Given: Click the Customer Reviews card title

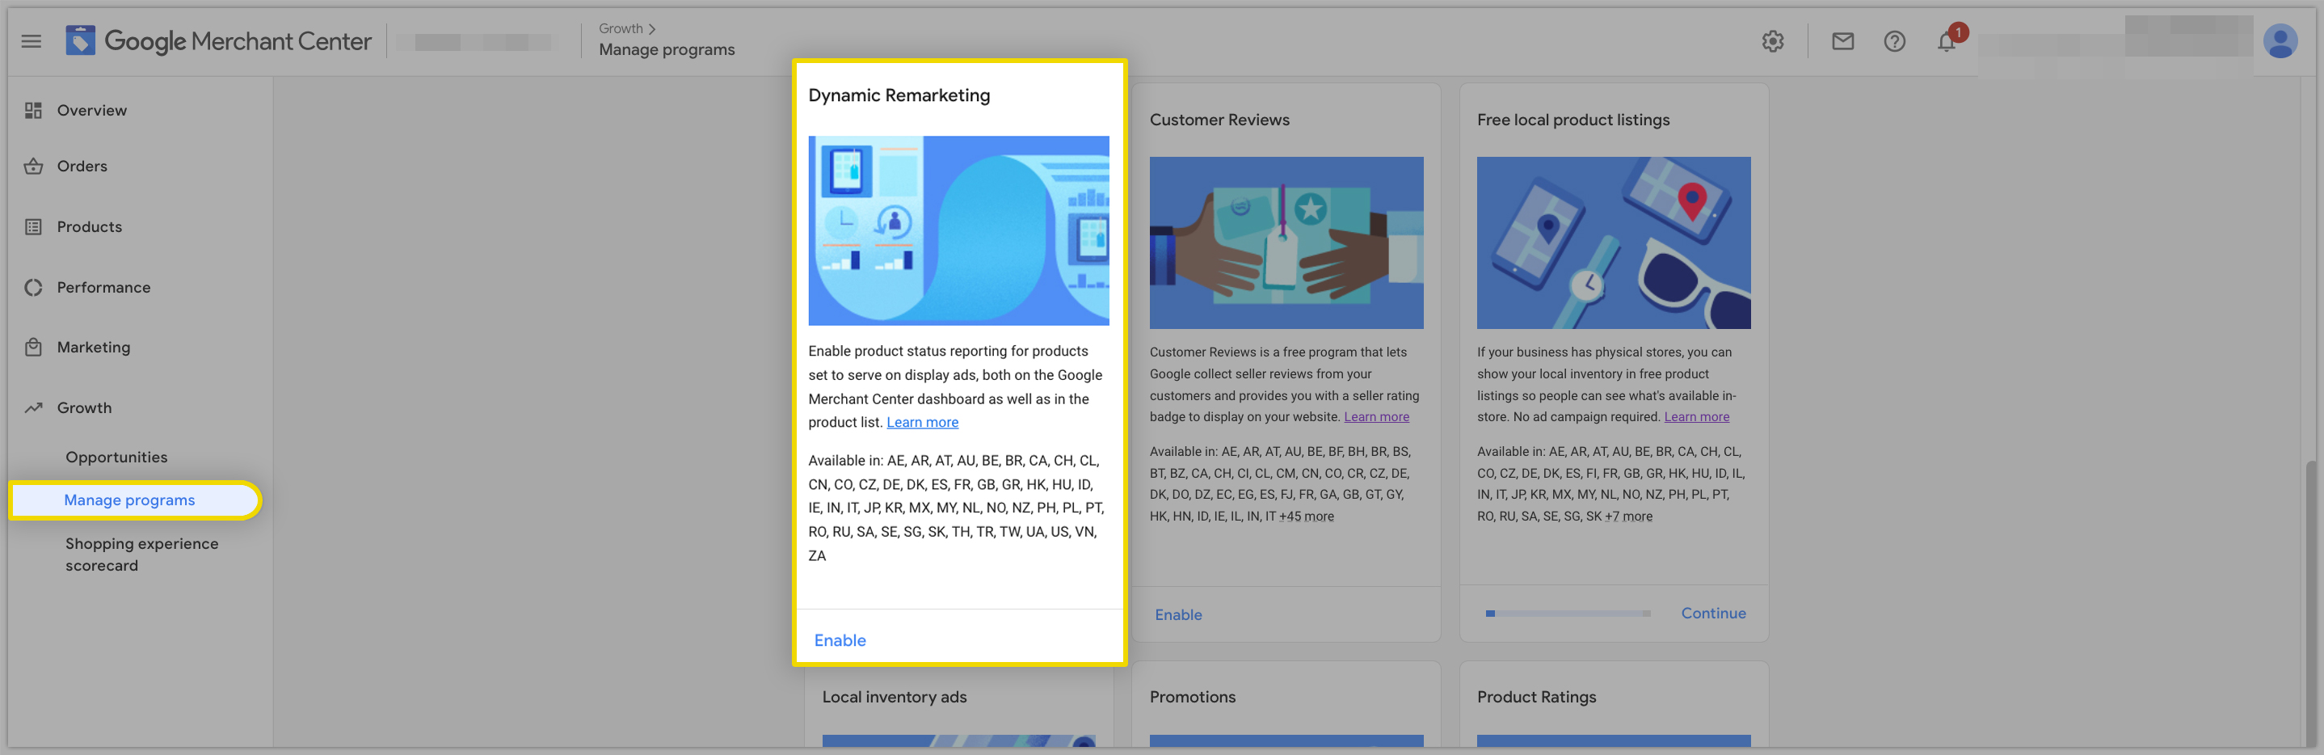Looking at the screenshot, I should tap(1219, 120).
